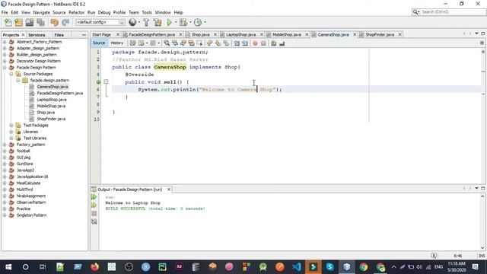Screen dimensions: 487x274
Task: Click the New Project toolbar icon
Action: (18, 22)
